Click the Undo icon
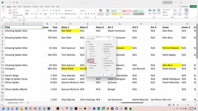 (x=3, y=10)
